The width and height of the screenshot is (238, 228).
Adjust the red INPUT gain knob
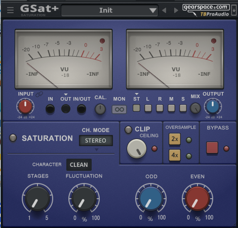(x=25, y=107)
